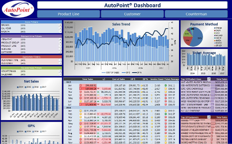This screenshot has width=232, height=144.
Task: Open the BRANCH filter dropdown
Action: point(60,25)
